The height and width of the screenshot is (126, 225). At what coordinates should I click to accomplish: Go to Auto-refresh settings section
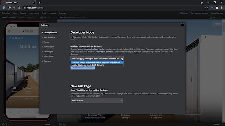click(48, 47)
